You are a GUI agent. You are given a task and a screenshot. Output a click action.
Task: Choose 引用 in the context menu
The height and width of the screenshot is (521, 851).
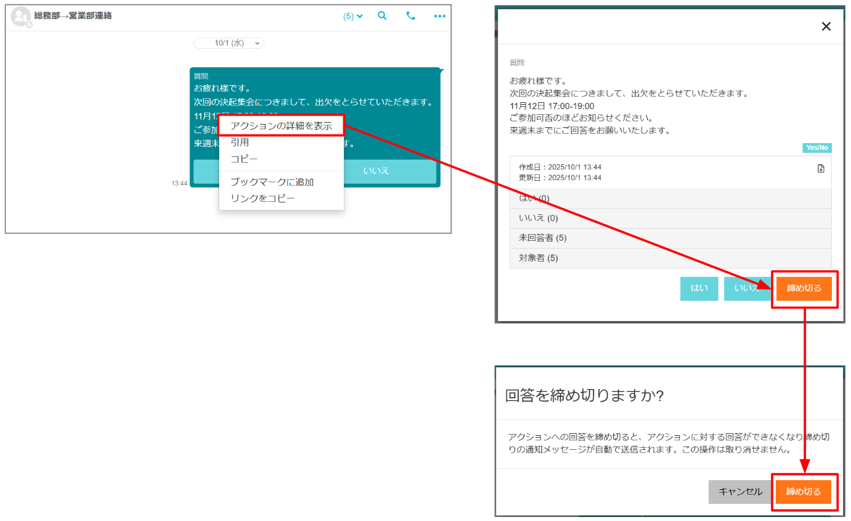240,142
